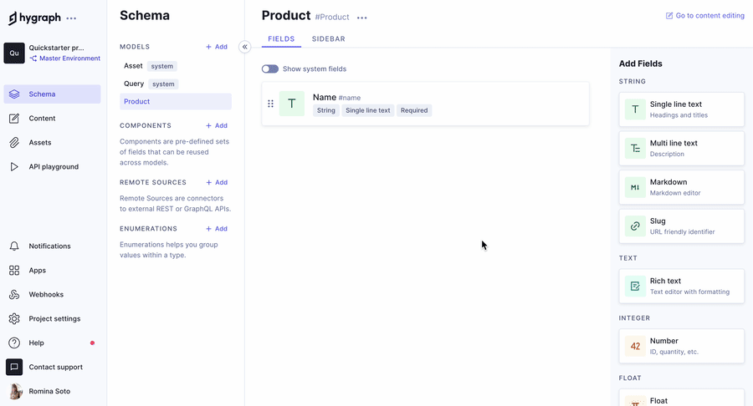Open the Hygraph logo ellipsis menu
The height and width of the screenshot is (406, 753).
click(x=71, y=18)
